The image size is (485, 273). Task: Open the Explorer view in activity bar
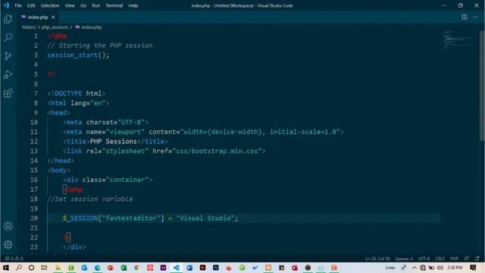8,19
